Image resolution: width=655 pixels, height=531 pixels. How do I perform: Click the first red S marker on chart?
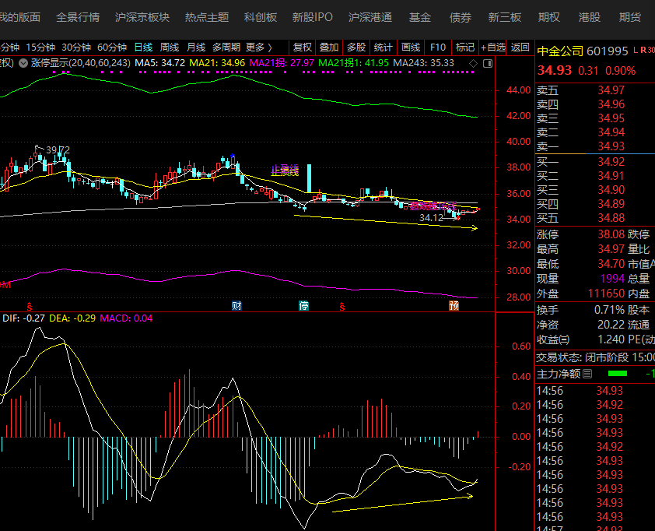click(30, 306)
